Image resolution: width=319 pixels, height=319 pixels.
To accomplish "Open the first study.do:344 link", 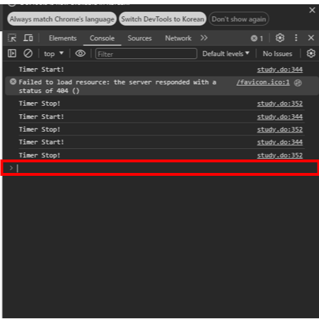I will point(280,69).
